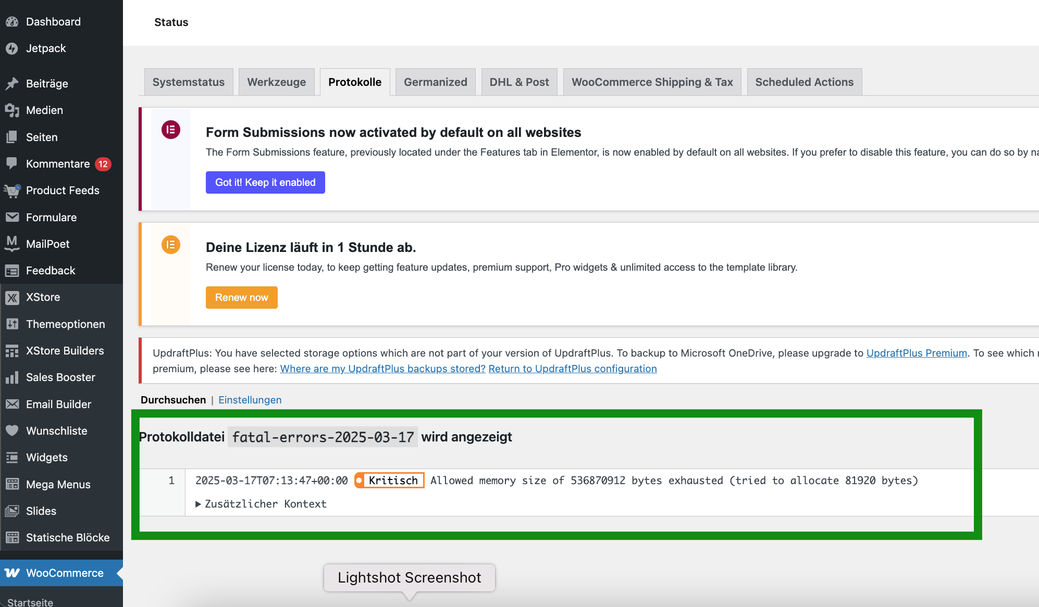The image size is (1039, 607).
Task: Go to Scheduled Actions tab
Action: coord(805,82)
